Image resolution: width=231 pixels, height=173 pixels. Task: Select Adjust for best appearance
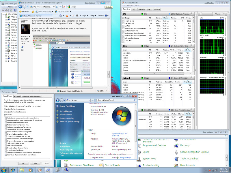[x=5, y=109]
